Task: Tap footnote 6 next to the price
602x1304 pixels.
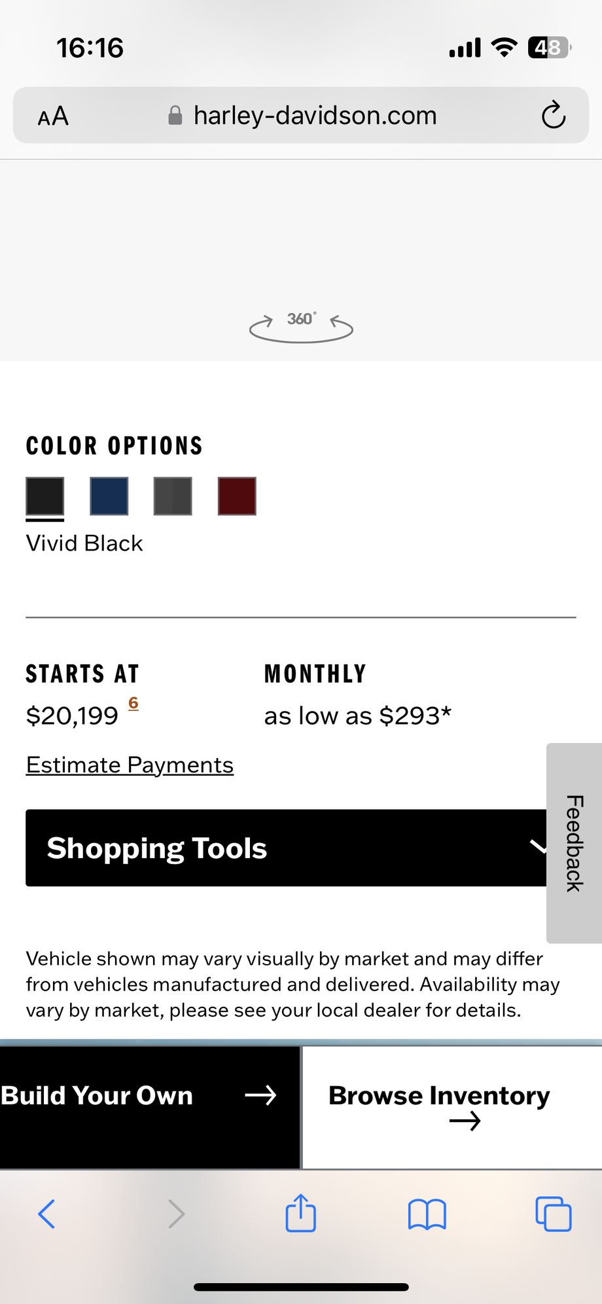Action: 133,703
